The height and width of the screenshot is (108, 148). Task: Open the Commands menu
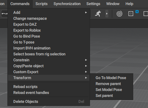click(20, 4)
